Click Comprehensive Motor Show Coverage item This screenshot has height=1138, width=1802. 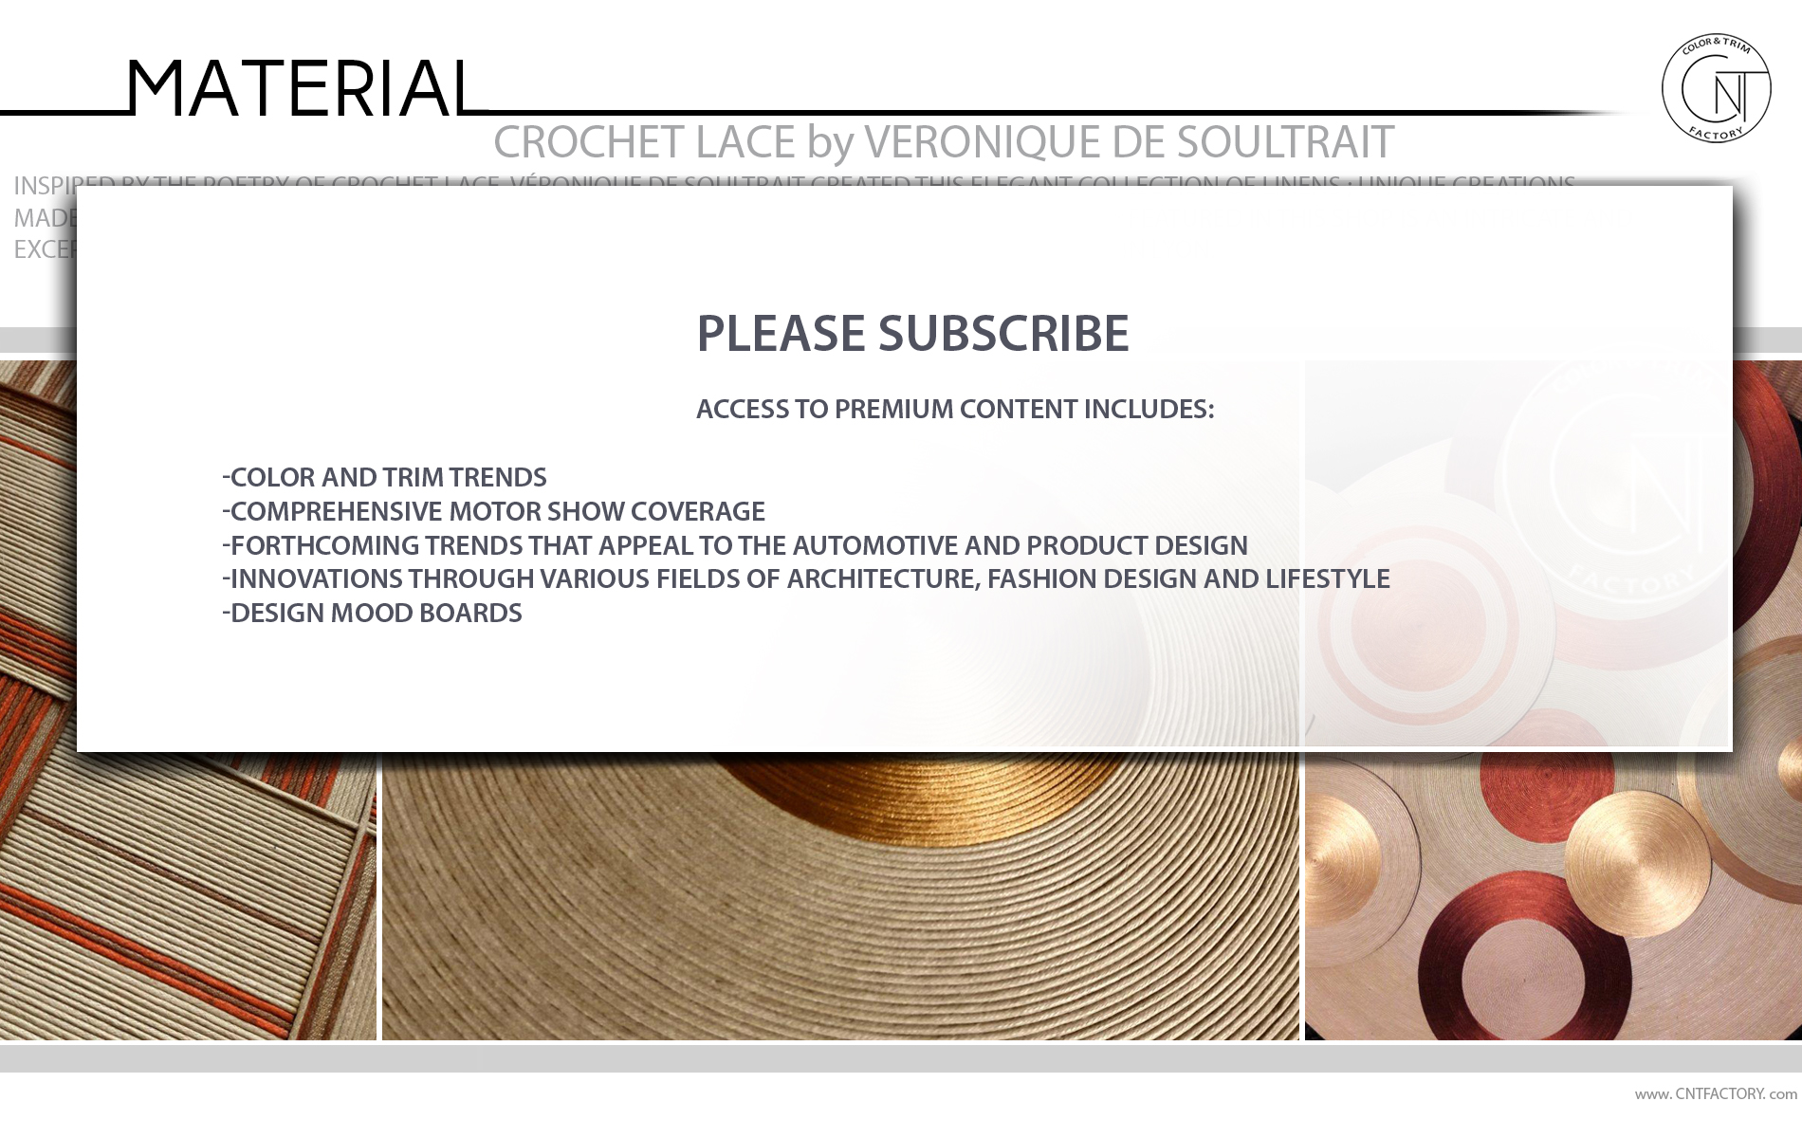coord(493,511)
